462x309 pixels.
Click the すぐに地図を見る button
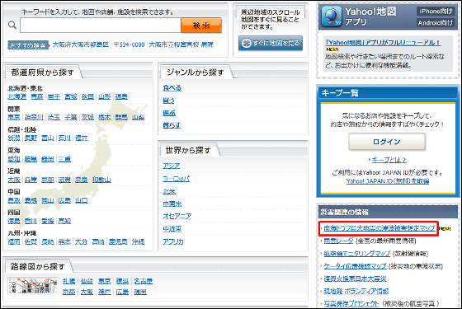coord(271,43)
